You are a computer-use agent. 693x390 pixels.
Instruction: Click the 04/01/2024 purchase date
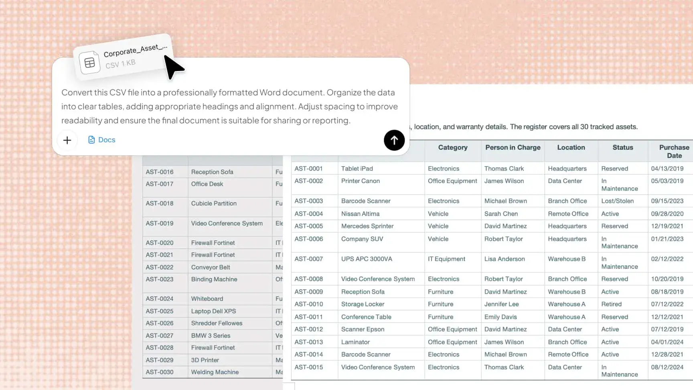point(667,342)
